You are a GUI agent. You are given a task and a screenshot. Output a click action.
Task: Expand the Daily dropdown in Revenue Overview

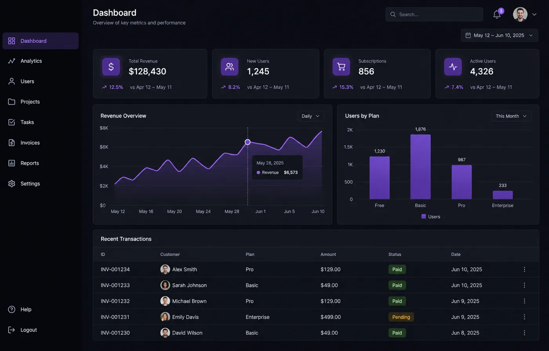click(x=311, y=116)
